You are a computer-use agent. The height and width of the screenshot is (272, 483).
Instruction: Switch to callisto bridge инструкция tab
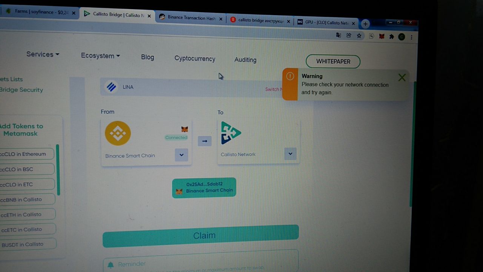click(x=260, y=20)
